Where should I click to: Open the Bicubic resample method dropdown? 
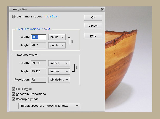[x=49, y=106]
